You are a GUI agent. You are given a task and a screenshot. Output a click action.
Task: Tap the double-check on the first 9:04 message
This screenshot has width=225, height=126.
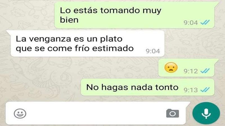click(x=205, y=22)
